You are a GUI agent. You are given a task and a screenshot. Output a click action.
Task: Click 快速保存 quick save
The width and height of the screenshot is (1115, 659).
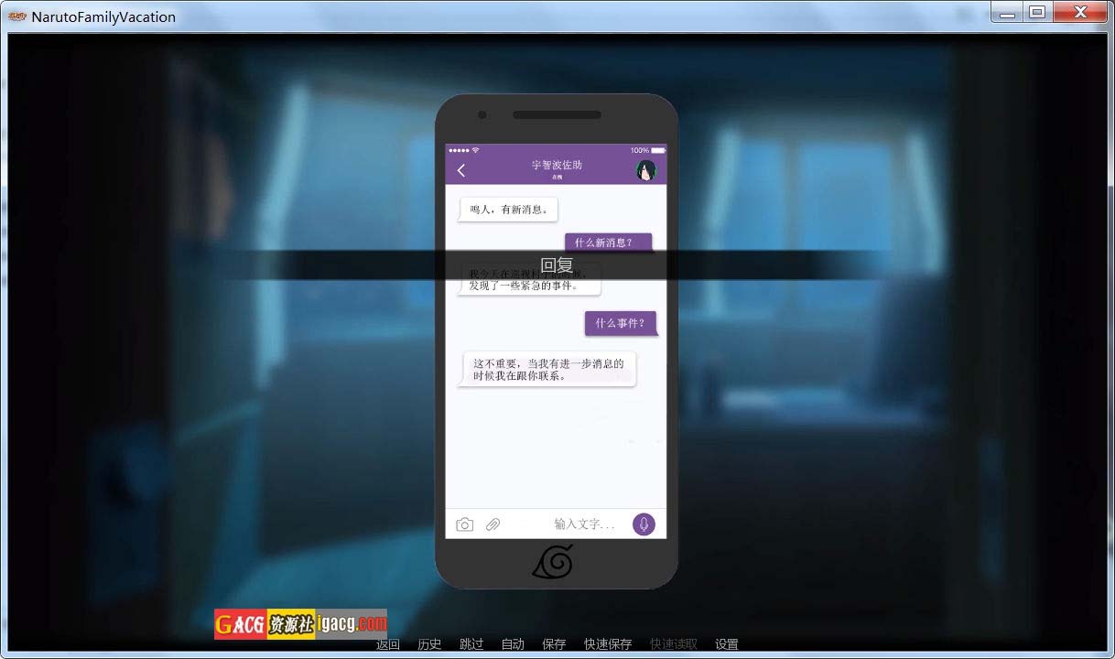[608, 644]
